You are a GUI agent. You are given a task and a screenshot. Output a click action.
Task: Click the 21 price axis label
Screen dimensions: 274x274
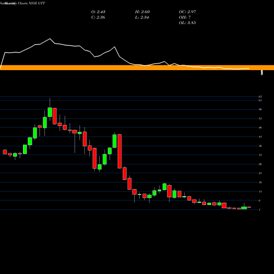[260, 173]
